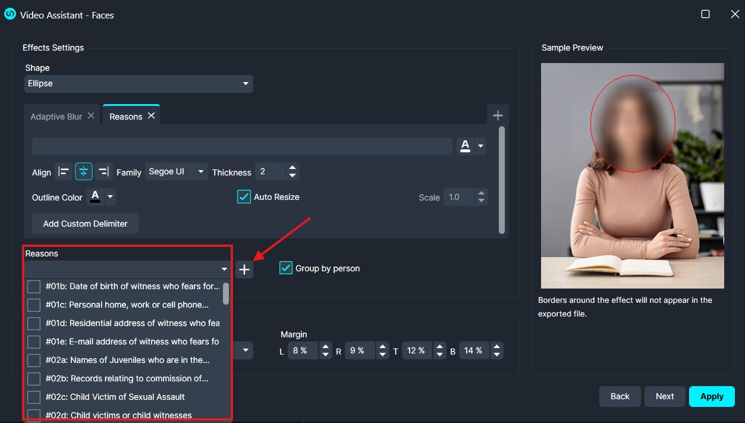Image resolution: width=745 pixels, height=423 pixels.
Task: Close the Reasons tab with X
Action: [152, 116]
